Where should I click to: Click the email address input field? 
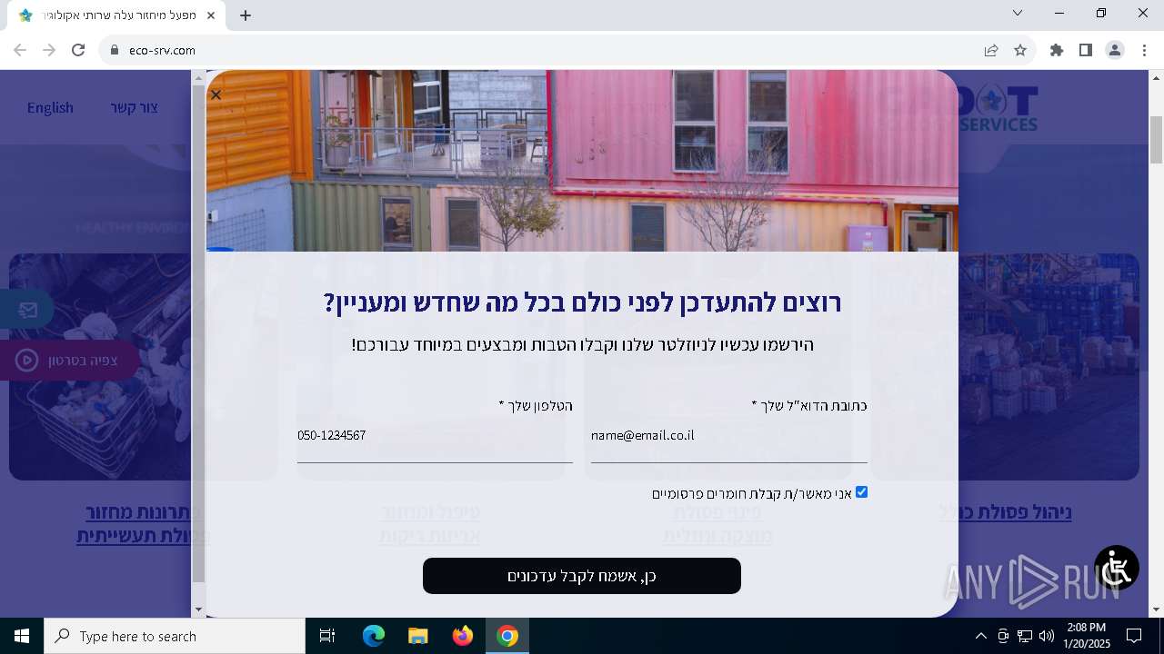(728, 436)
